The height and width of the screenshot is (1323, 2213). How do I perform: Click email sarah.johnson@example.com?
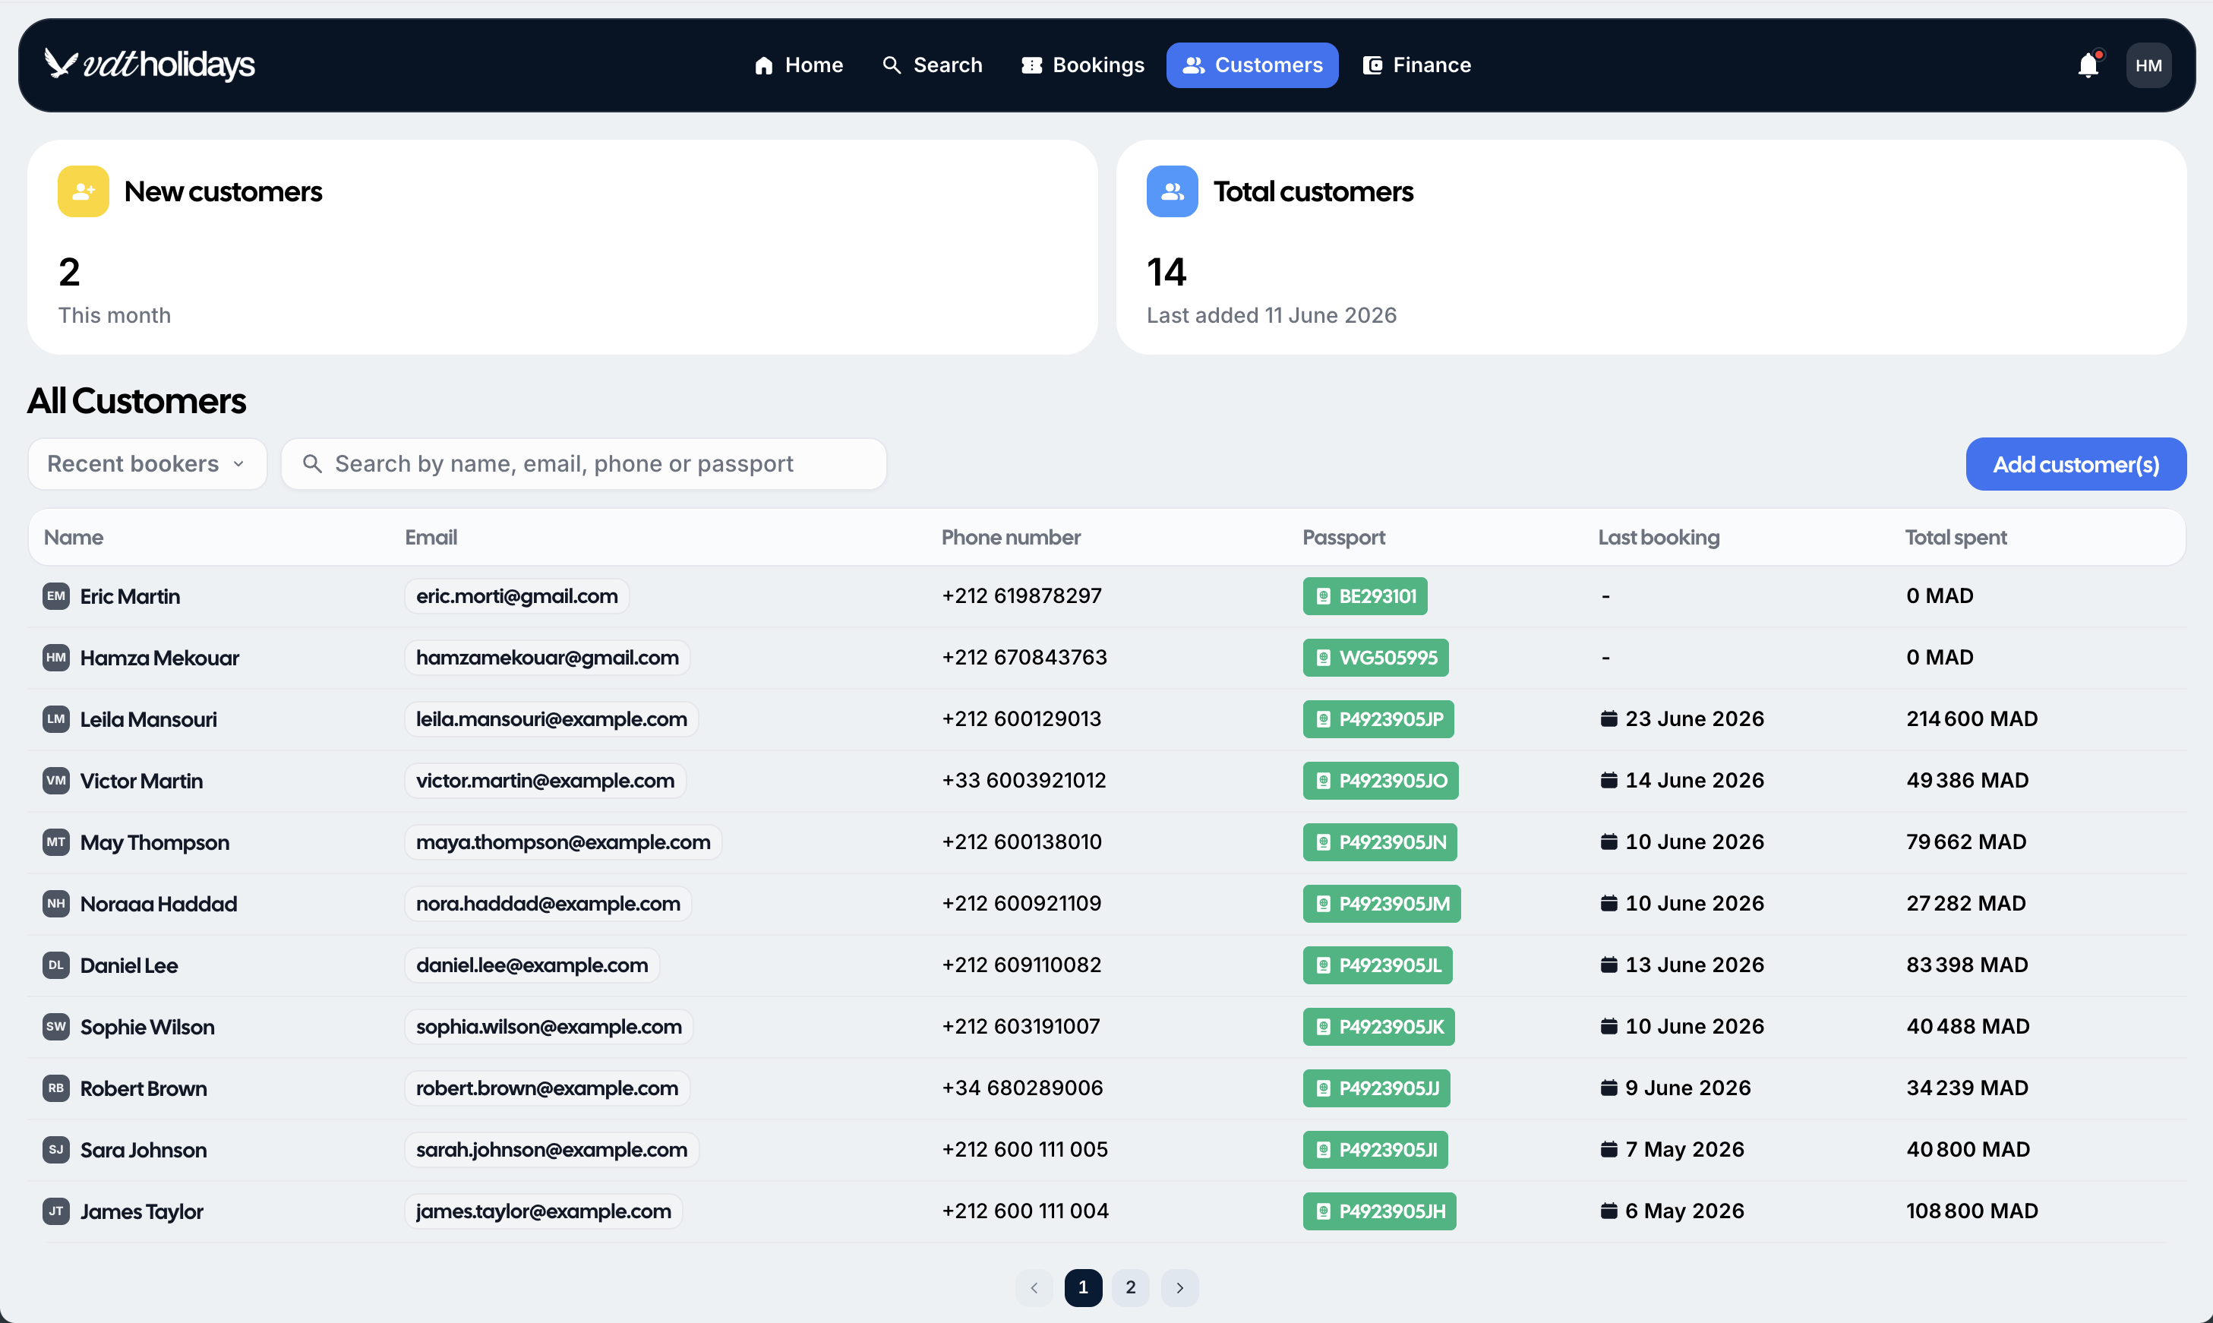(551, 1149)
